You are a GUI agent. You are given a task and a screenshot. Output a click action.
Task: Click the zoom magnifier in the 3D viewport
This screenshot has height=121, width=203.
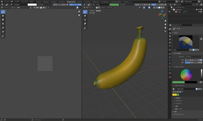165,21
